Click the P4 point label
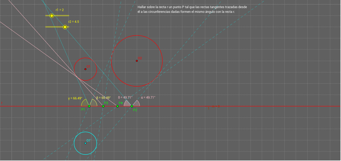Viewport: 341px width, 161px height. tap(121, 103)
